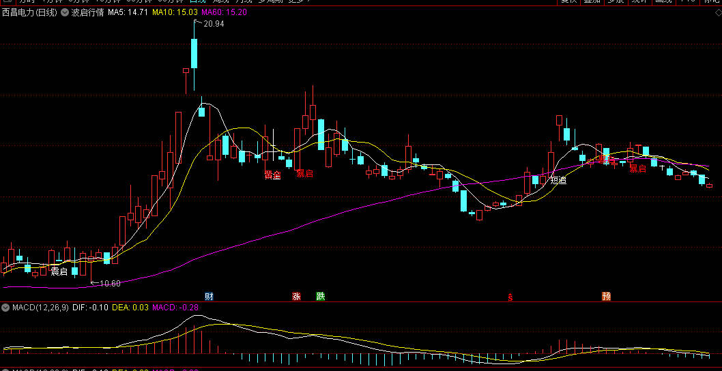The height and width of the screenshot is (371, 722).
Task: Click the 统计 button in top bar
Action: tap(639, 1)
